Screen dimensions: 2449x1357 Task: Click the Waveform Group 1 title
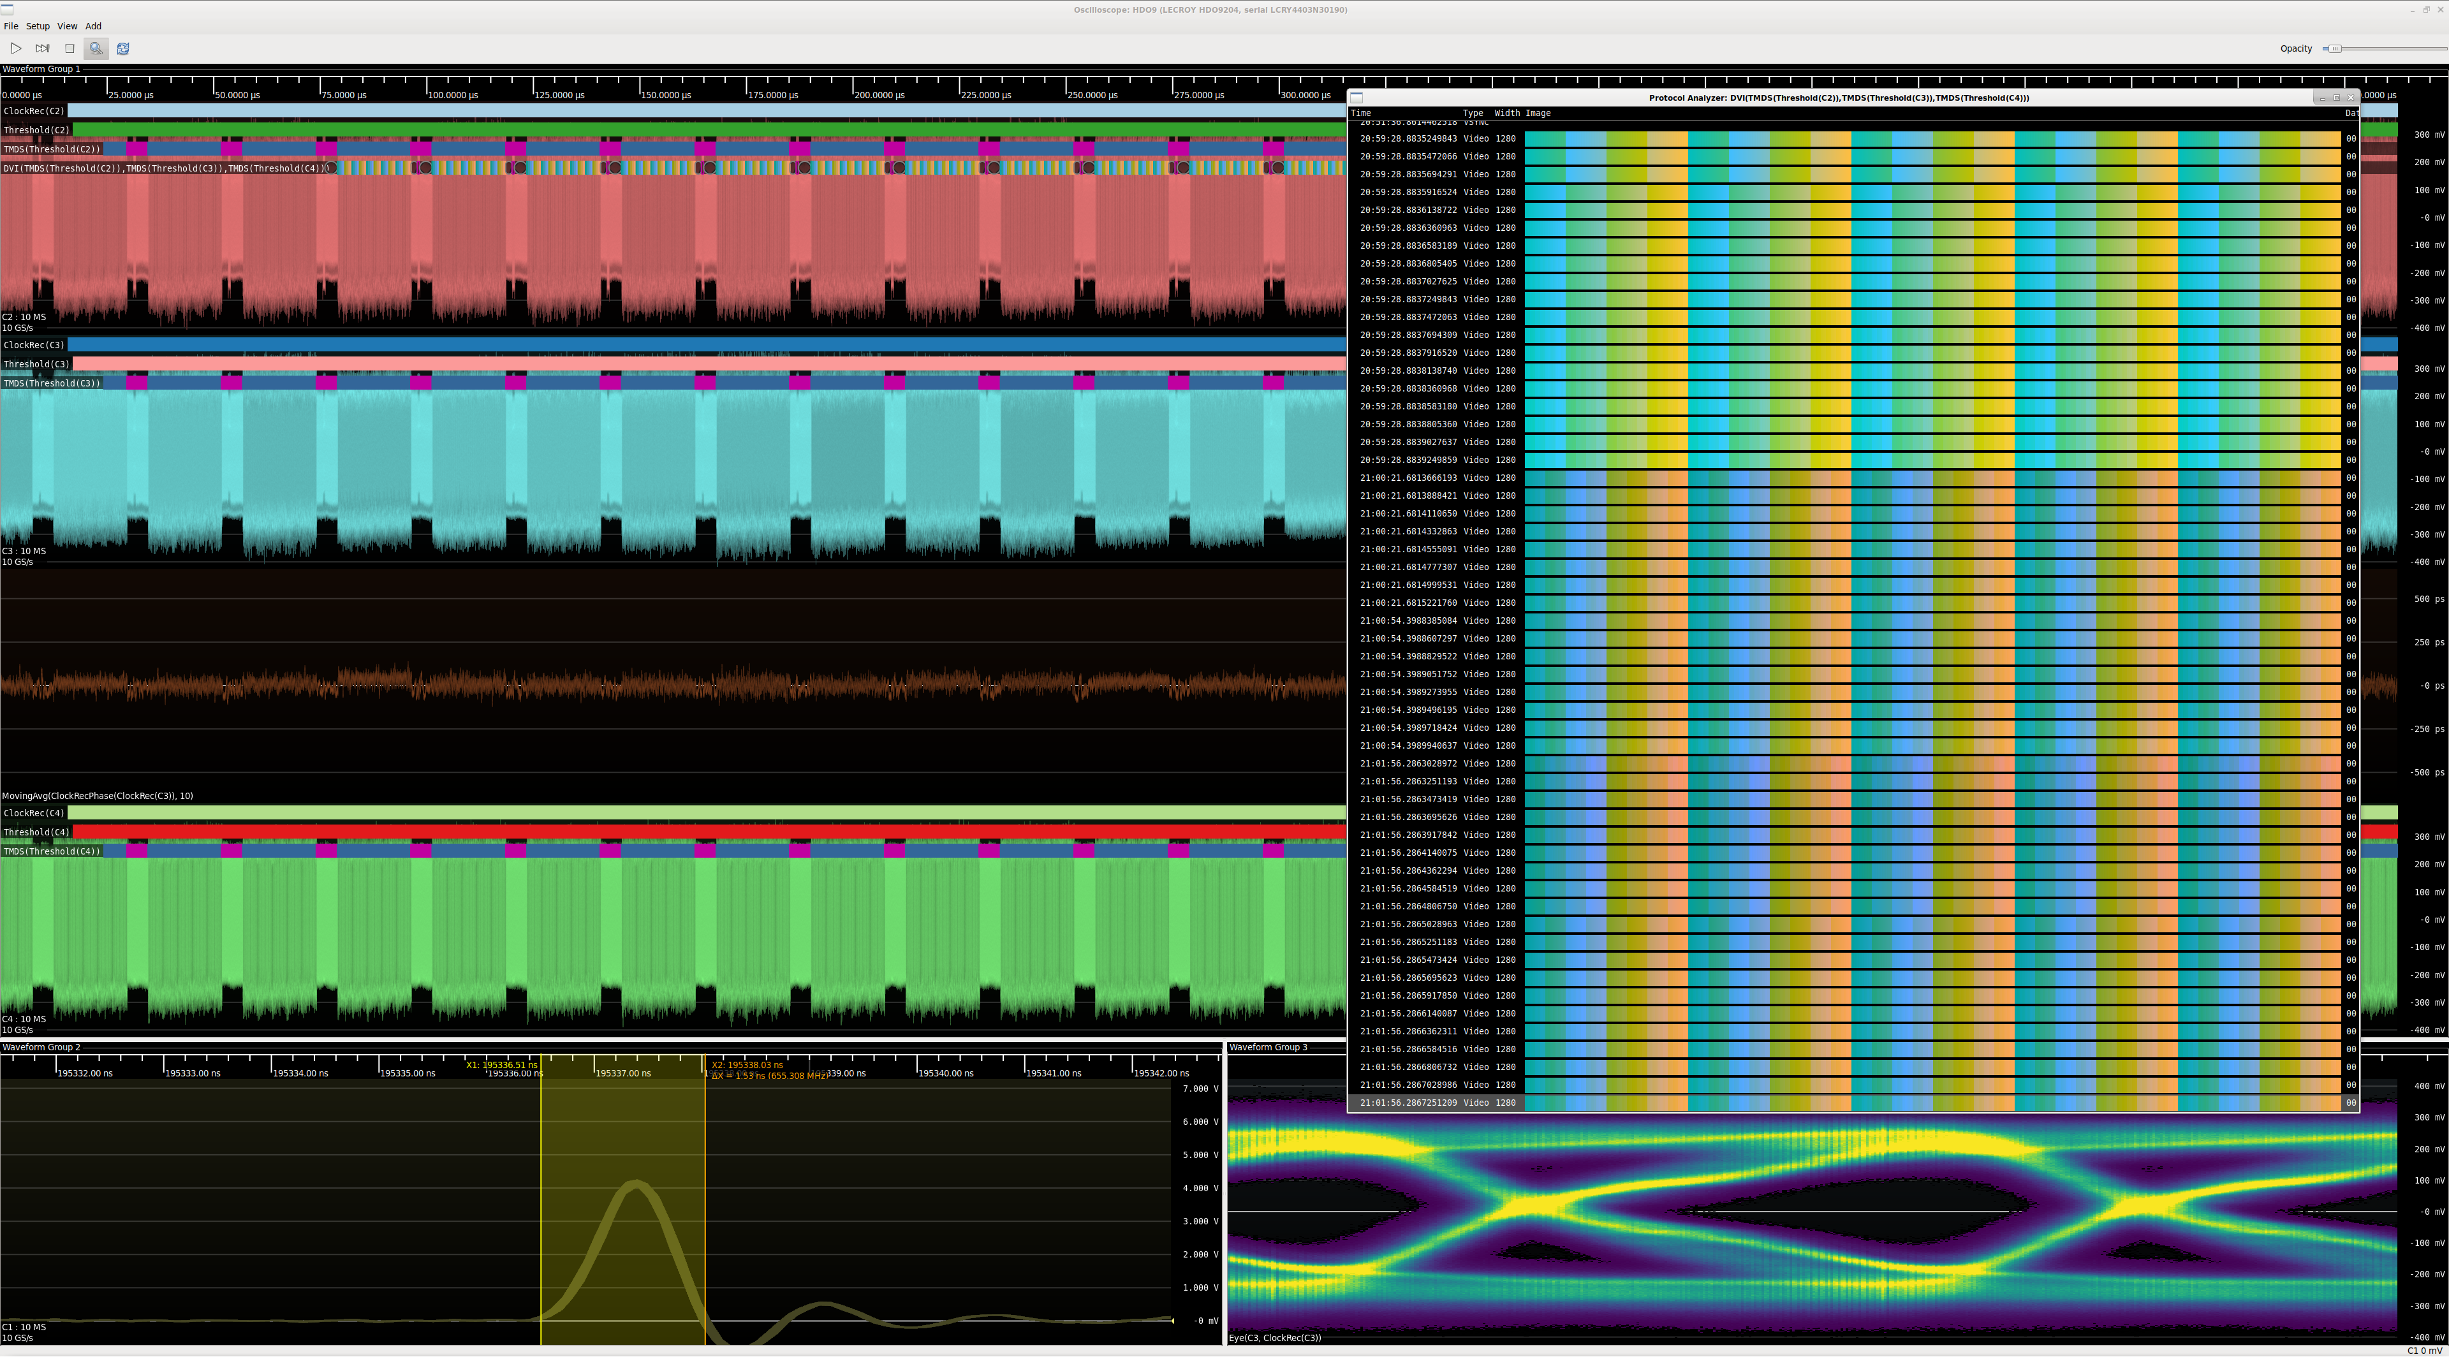coord(41,70)
